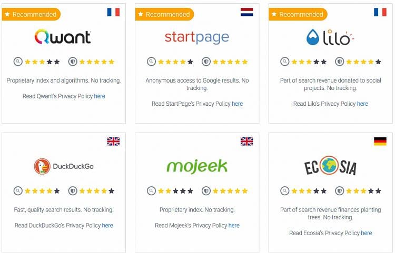Click the German flag on Ecosia card

point(380,141)
